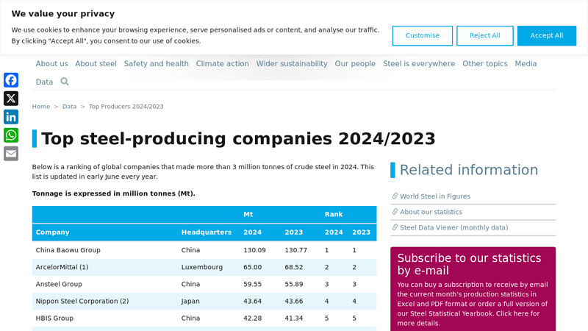Open Steel is everywhere menu

tap(419, 63)
